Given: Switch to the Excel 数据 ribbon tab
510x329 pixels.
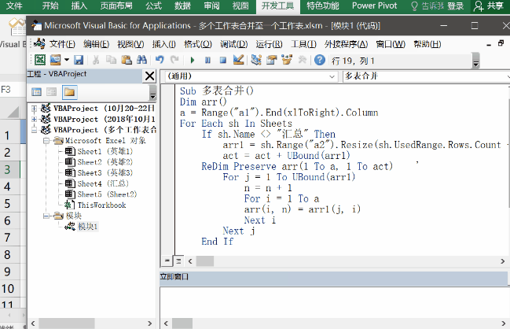Looking at the screenshot, I should point(182,6).
